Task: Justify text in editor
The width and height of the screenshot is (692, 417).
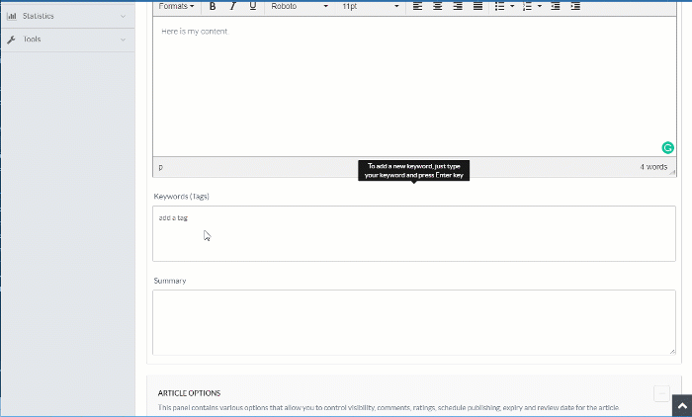Action: (477, 6)
